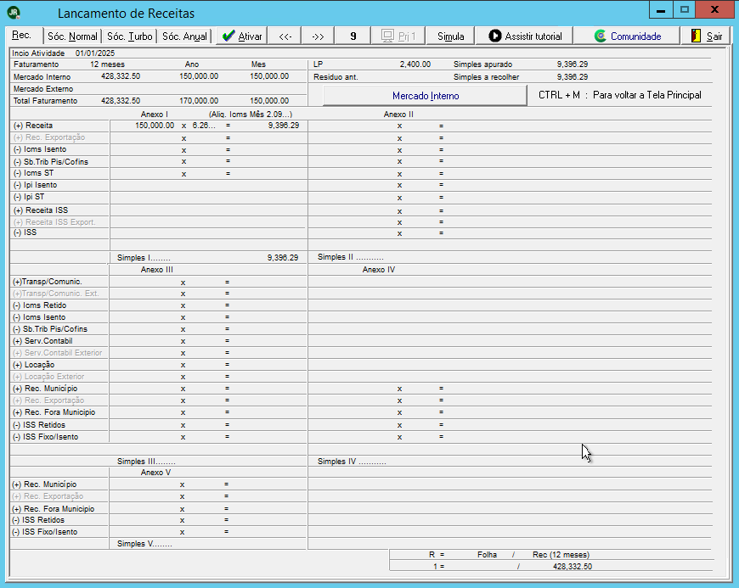Click the Anexo IV header
Screen dimensions: 739x588
coord(379,270)
